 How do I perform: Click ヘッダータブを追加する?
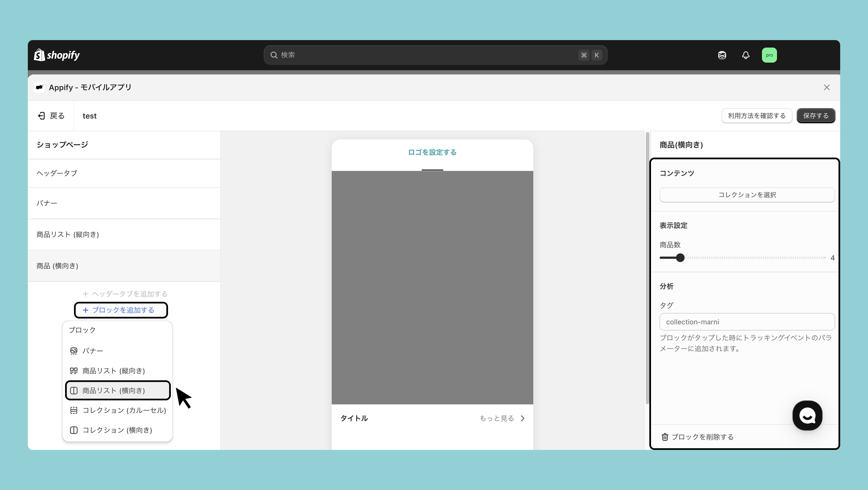pos(125,294)
